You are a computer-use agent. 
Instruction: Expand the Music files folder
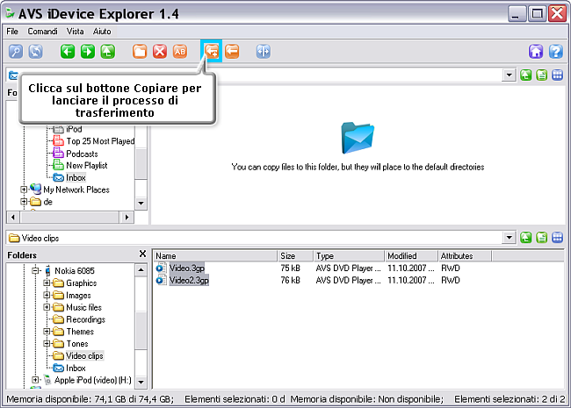[x=47, y=307]
